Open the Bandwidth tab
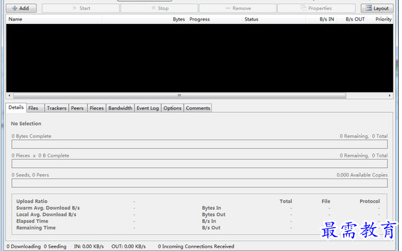Screen dimensions: 402x251 (120, 108)
